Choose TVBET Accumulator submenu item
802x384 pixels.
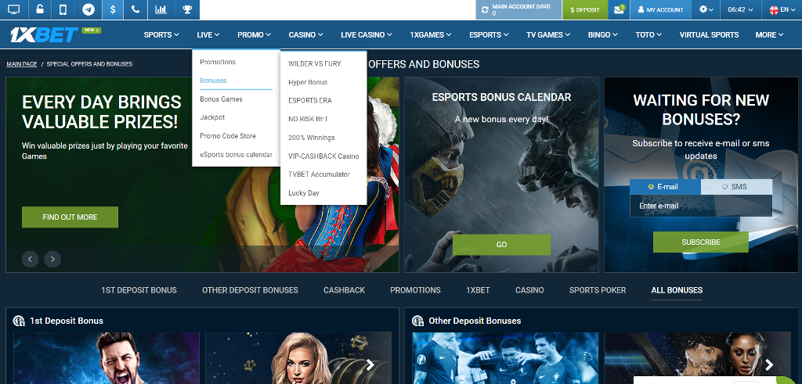pos(320,174)
